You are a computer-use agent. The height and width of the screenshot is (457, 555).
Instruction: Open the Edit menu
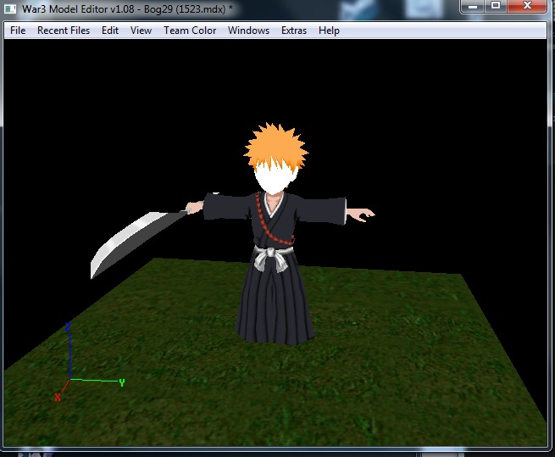coord(110,31)
